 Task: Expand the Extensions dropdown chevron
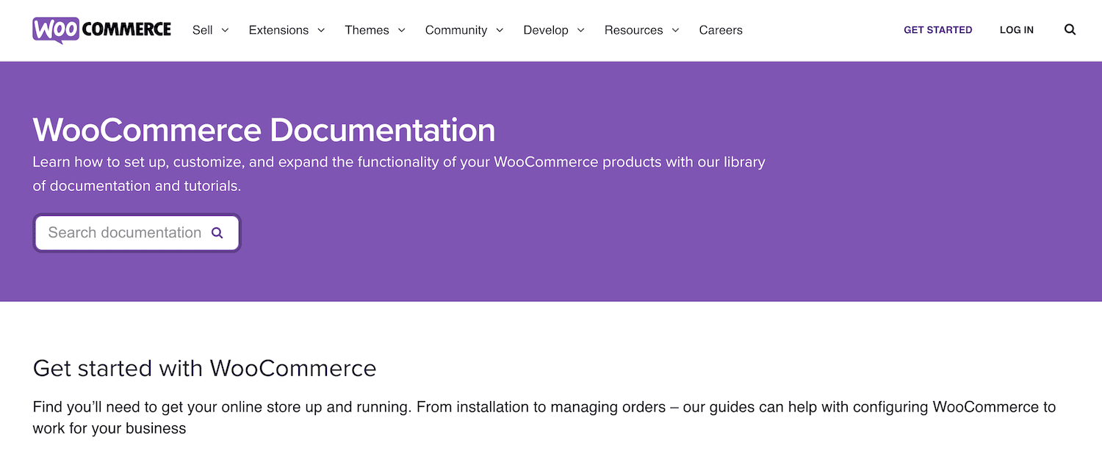321,30
